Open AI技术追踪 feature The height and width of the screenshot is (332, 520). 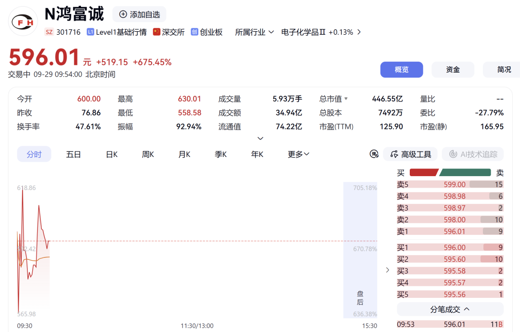click(x=473, y=154)
